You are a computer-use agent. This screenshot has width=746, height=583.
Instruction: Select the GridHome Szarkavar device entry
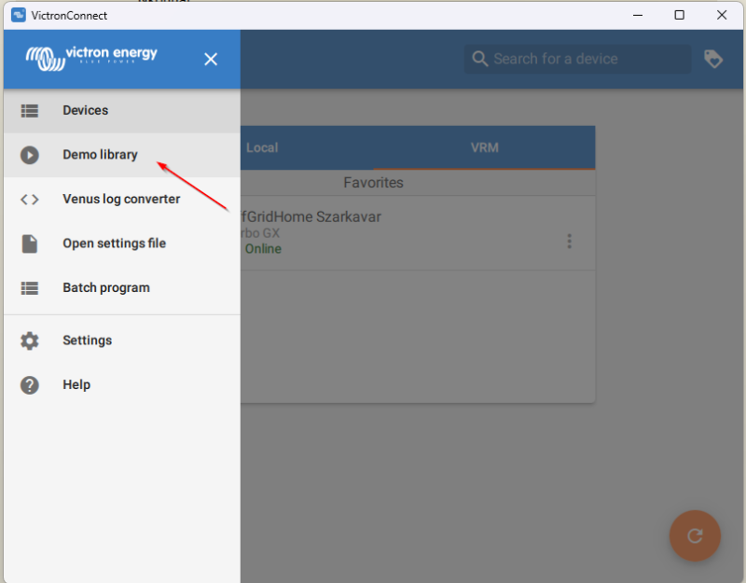[418, 233]
